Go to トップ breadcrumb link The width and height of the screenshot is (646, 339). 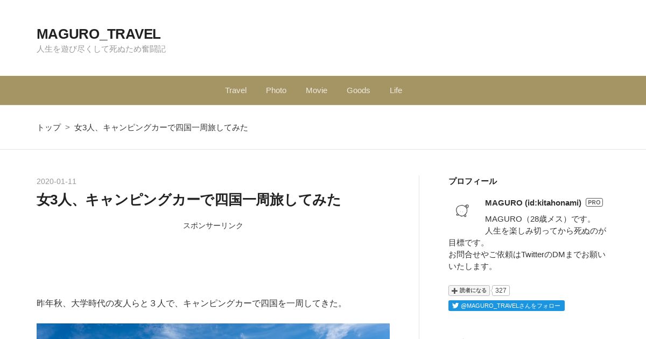[x=48, y=128]
